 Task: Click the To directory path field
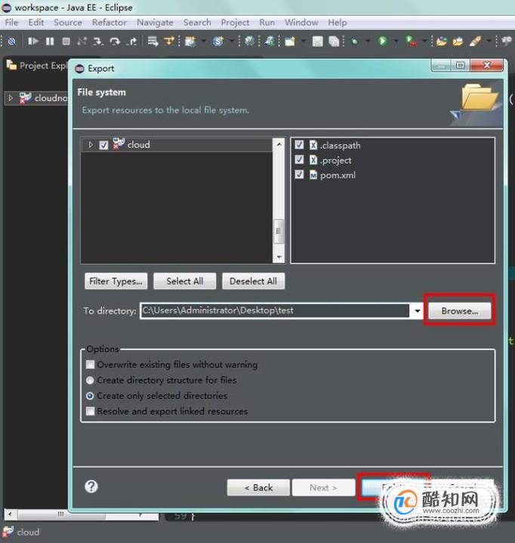pos(276,311)
